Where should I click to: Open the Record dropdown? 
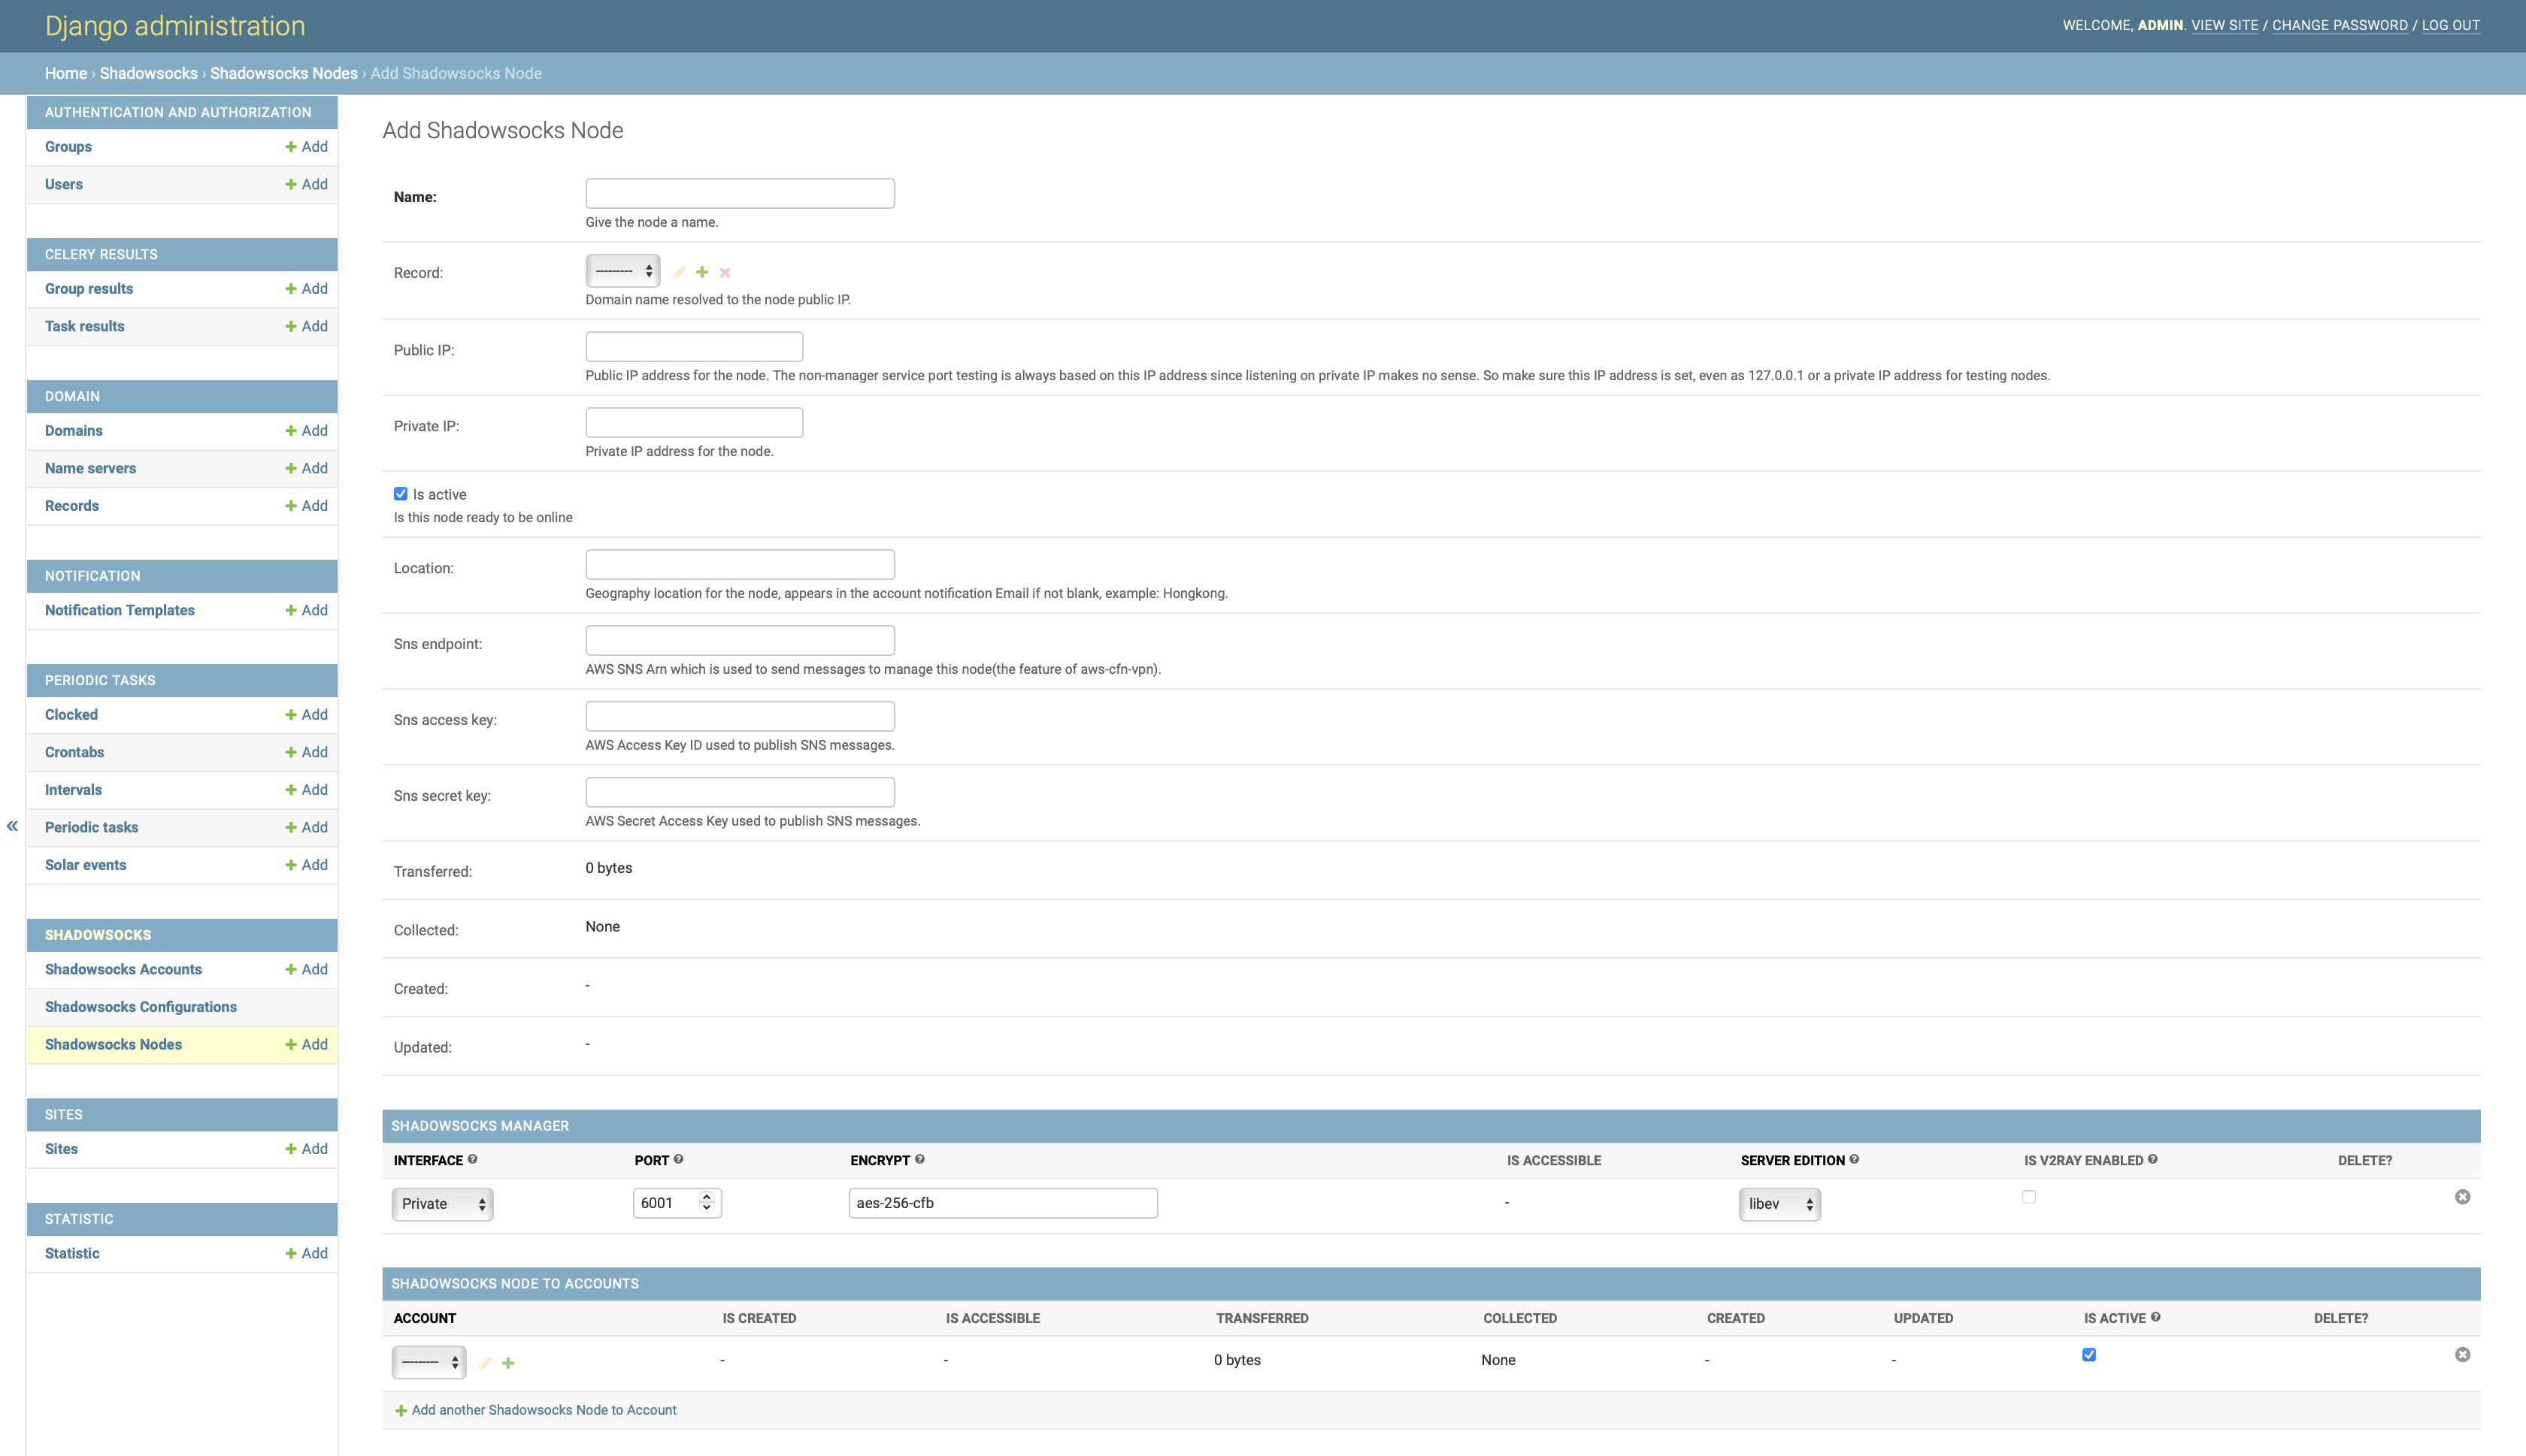tap(622, 271)
